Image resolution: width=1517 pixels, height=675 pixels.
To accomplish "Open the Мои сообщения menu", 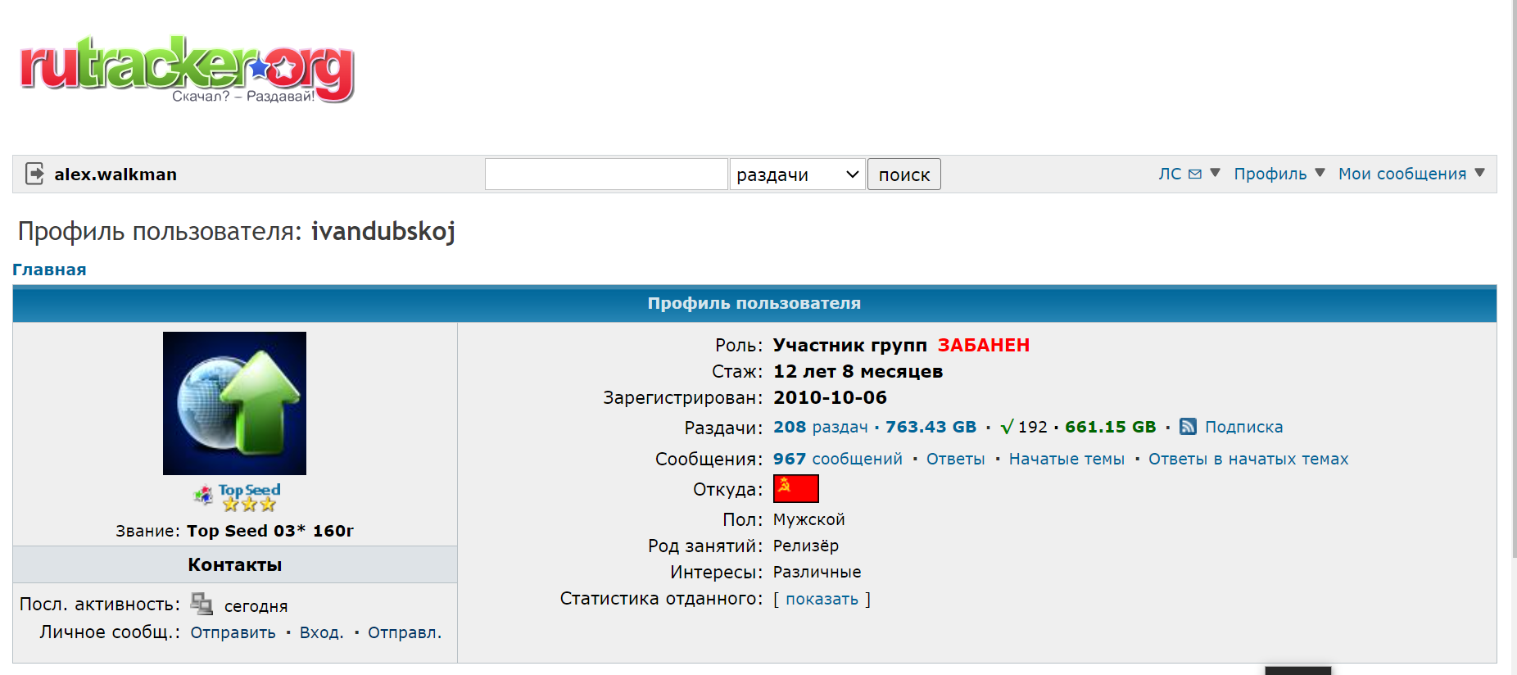I will tap(1411, 174).
